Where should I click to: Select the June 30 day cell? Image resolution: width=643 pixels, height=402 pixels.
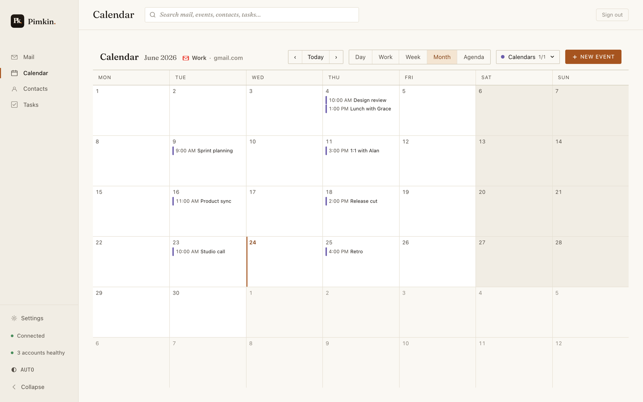(208, 312)
